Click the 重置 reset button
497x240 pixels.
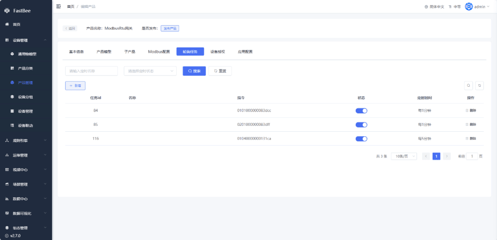[220, 71]
